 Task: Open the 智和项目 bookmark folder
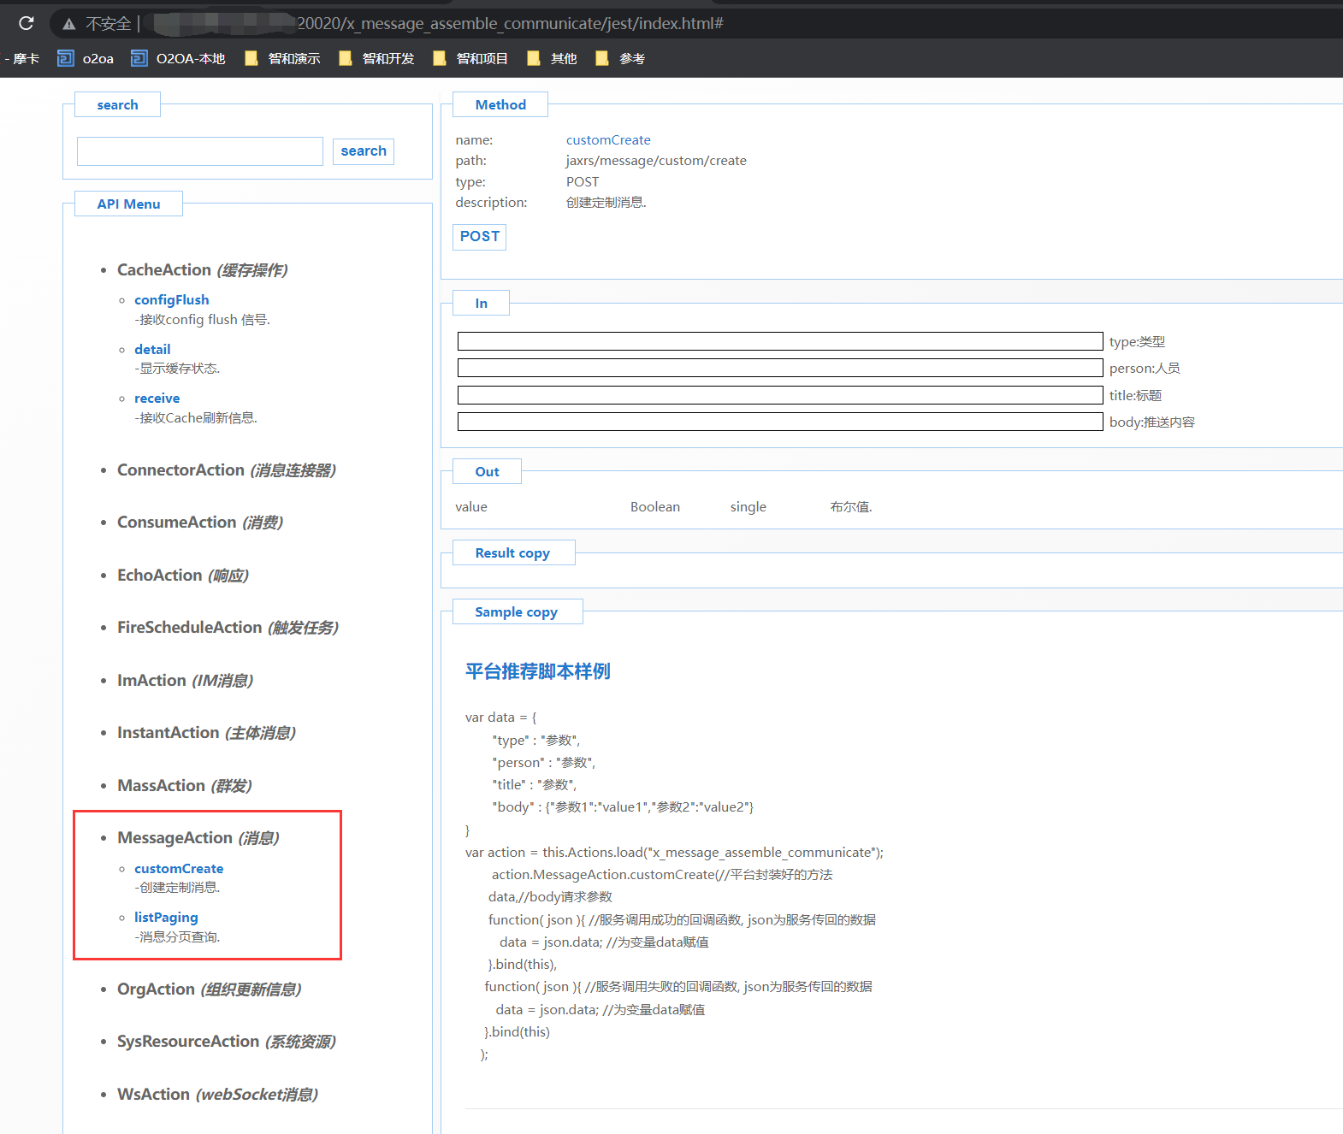[x=470, y=58]
